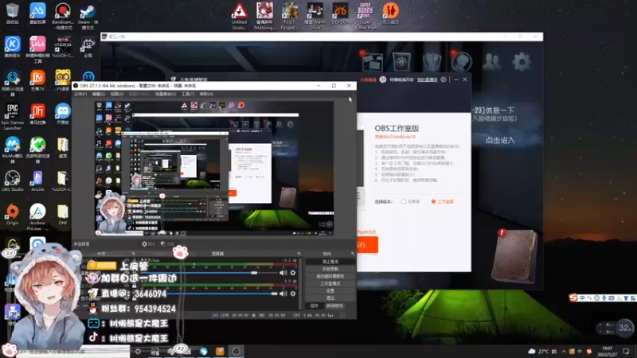Launch Bandicam desktop shortcut

click(x=63, y=15)
